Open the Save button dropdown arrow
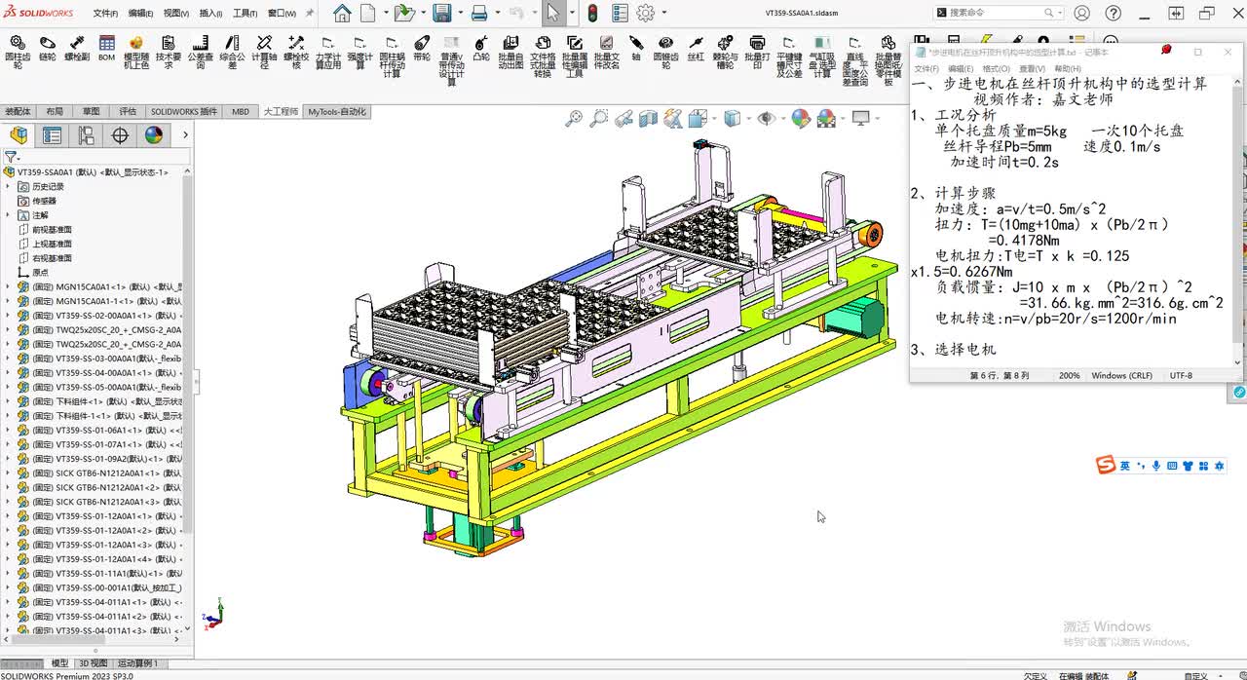This screenshot has width=1247, height=680. tap(459, 14)
